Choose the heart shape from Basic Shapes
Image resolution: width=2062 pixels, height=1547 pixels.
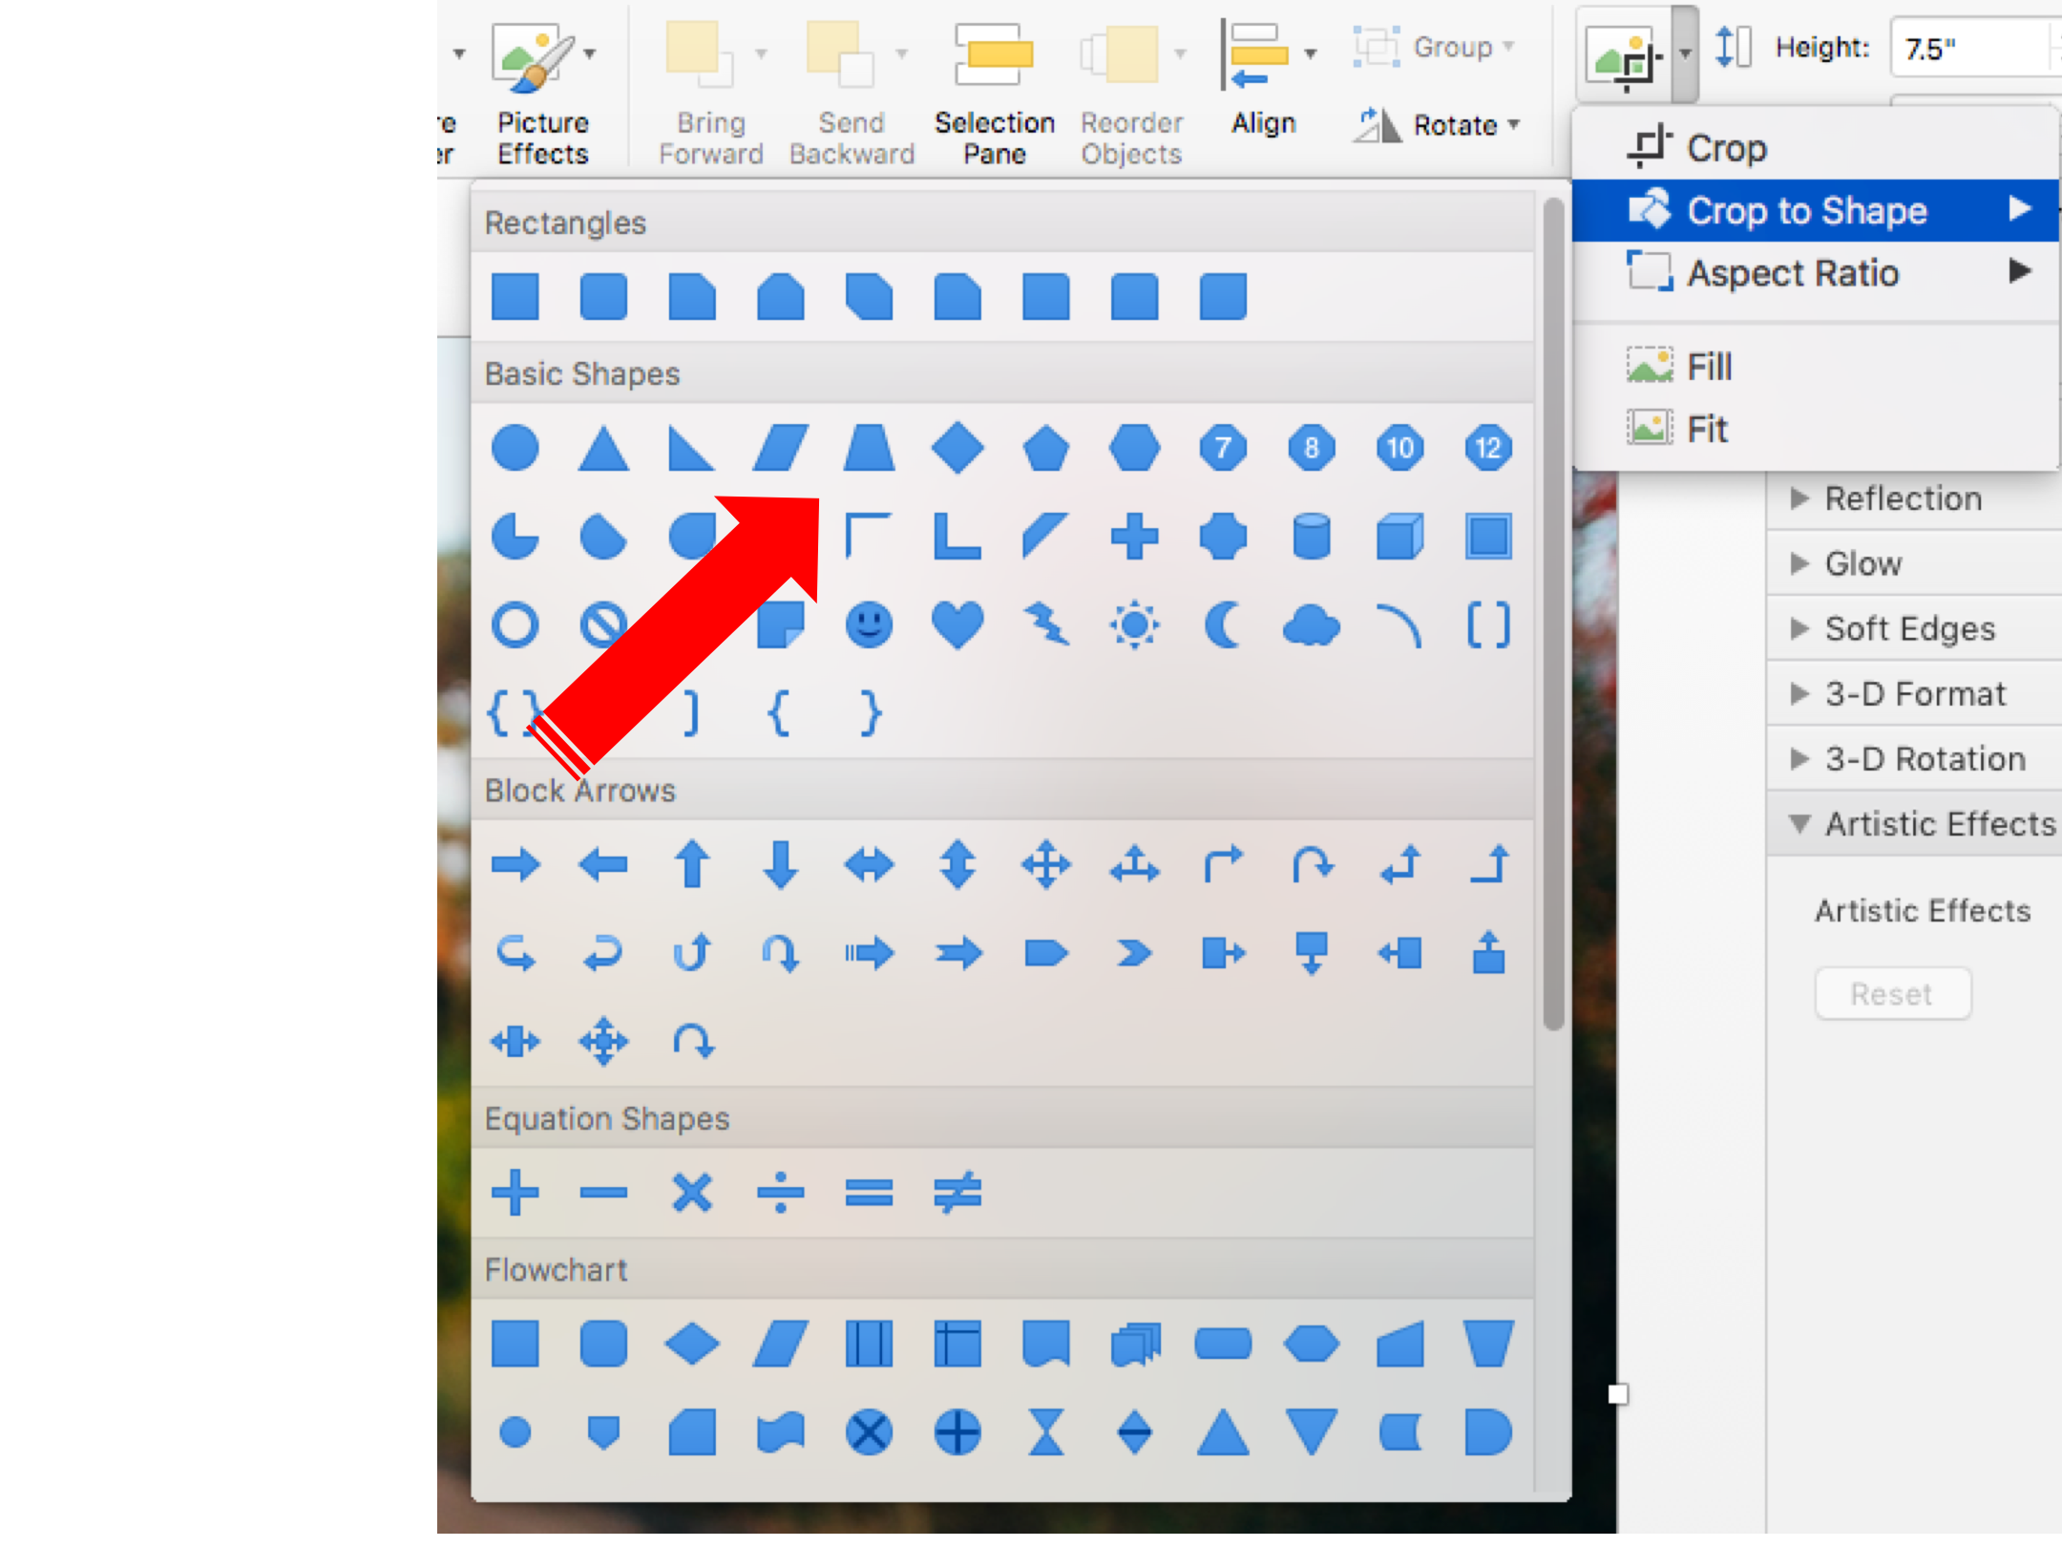point(957,625)
